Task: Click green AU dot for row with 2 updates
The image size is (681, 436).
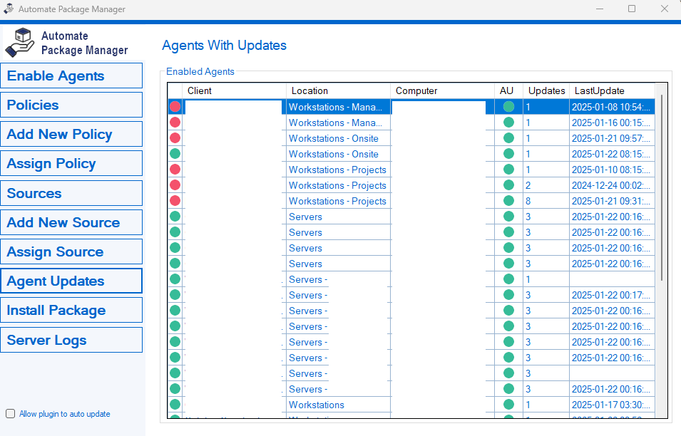Action: pyautogui.click(x=508, y=185)
